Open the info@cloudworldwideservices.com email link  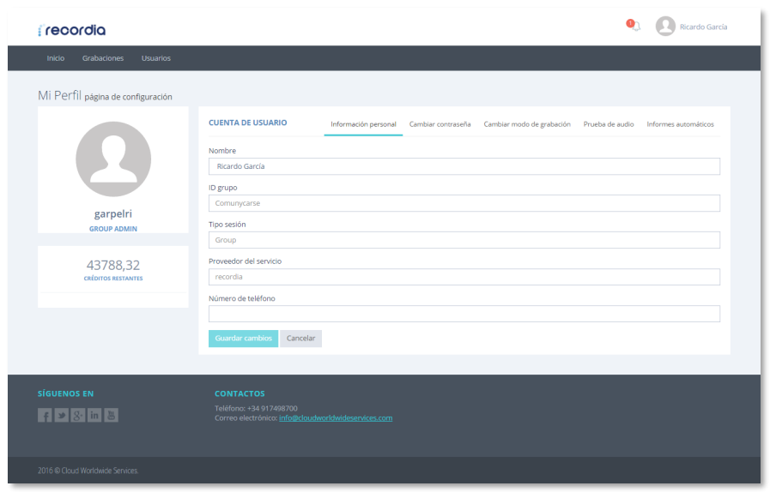click(336, 418)
